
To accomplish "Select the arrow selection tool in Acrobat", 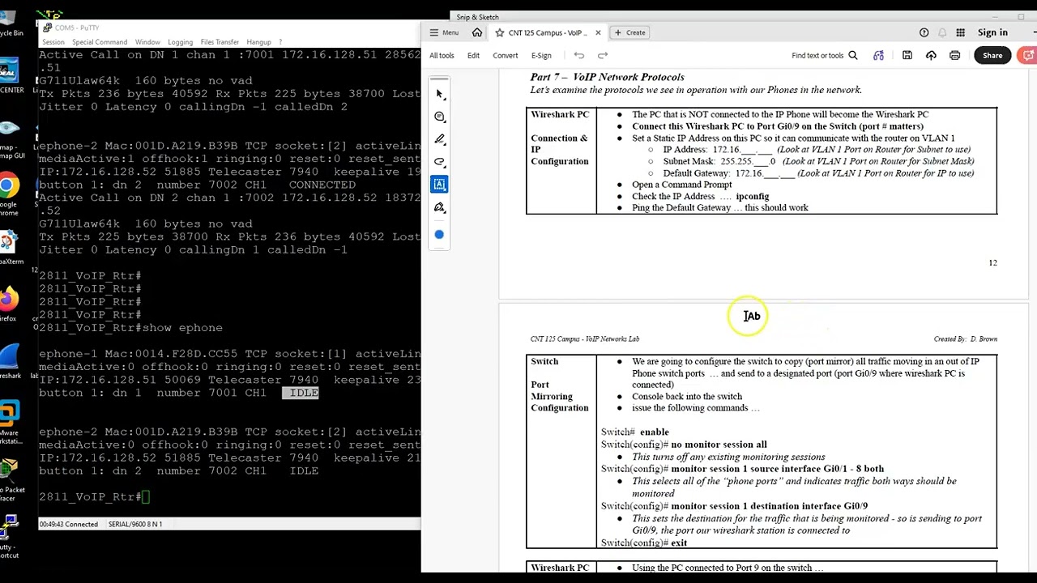I will (x=440, y=94).
